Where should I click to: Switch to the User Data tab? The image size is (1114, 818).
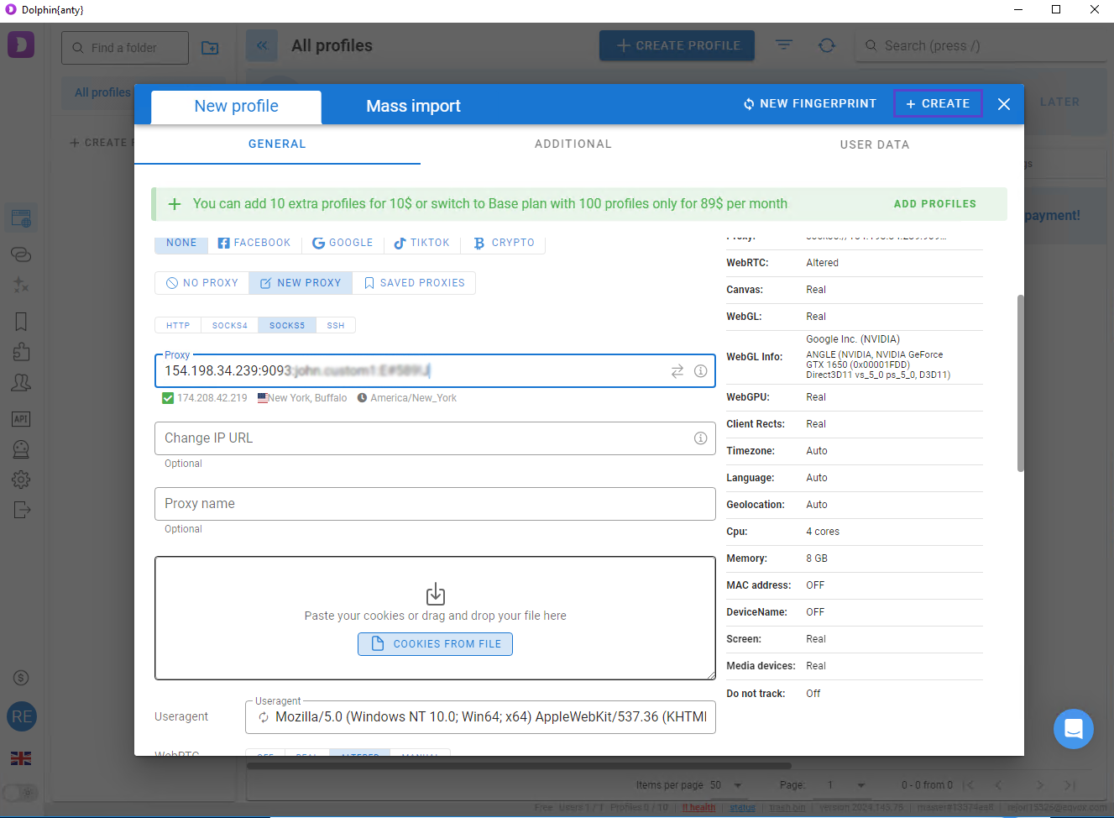(874, 144)
